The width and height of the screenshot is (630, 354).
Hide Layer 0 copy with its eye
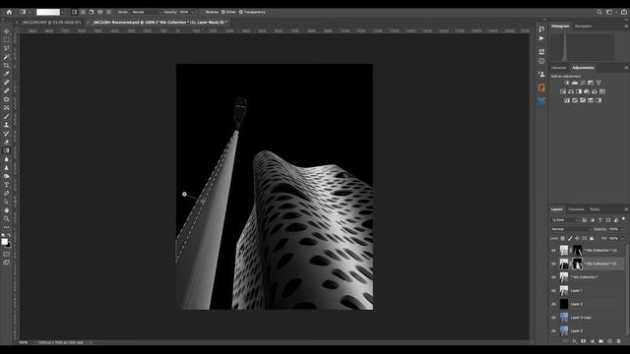click(x=553, y=318)
